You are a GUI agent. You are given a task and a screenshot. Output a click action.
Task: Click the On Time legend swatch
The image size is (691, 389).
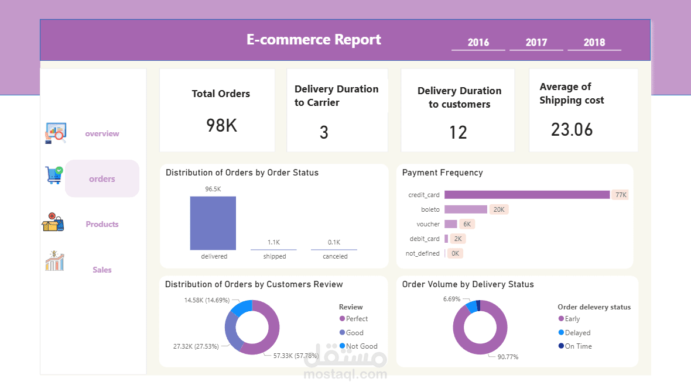(561, 346)
